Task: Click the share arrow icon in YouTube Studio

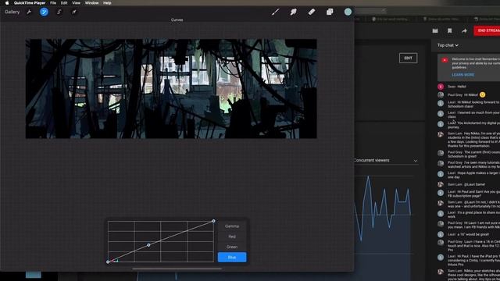Action: point(464,30)
